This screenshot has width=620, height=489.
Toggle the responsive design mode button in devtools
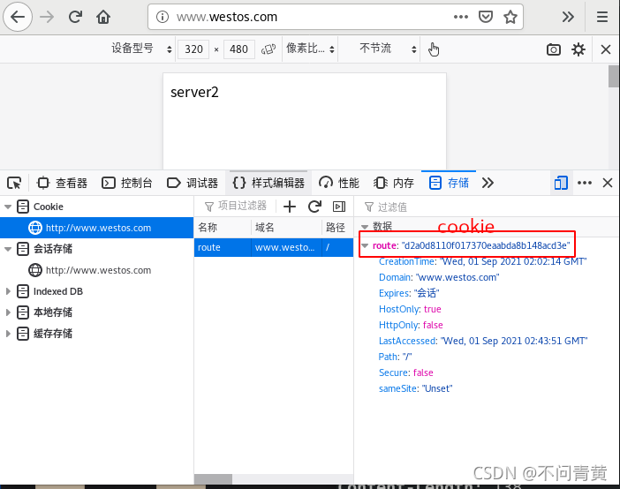pyautogui.click(x=561, y=183)
